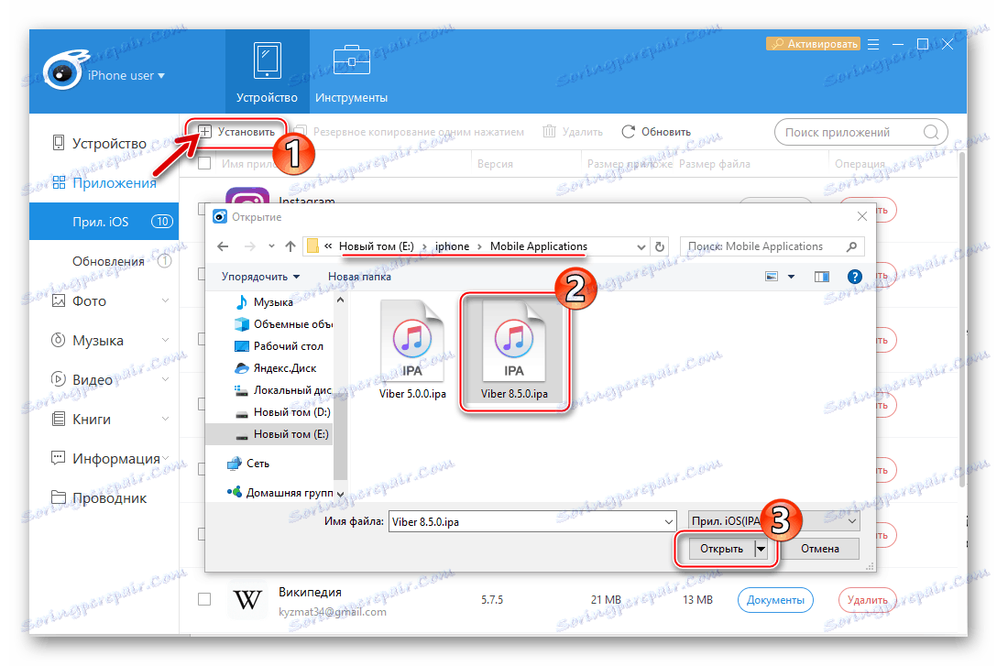
Task: Click the Википедия app icon
Action: pos(247,599)
